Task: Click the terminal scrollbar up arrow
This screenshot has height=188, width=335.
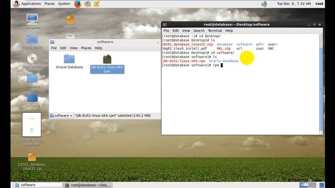Action: point(321,36)
